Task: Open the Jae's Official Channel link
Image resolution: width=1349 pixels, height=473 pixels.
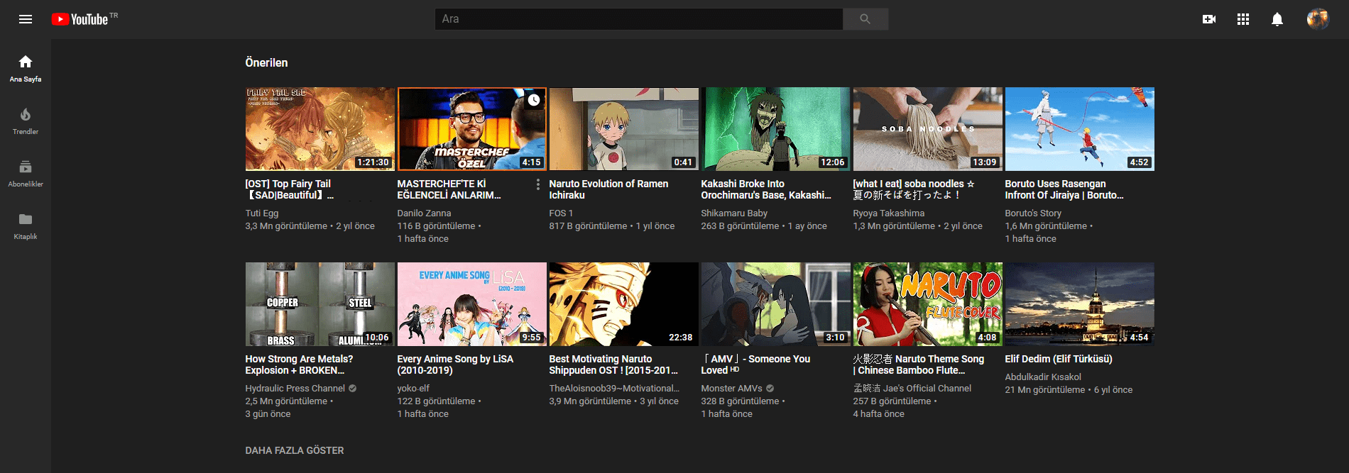Action: 912,389
